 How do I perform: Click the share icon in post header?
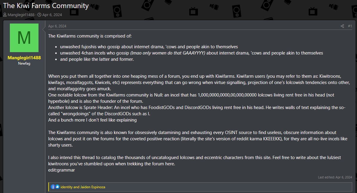coord(342,26)
